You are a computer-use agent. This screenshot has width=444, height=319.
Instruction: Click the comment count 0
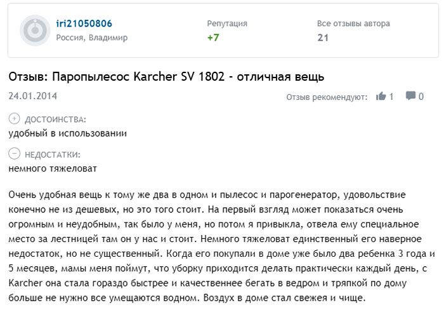pos(421,97)
